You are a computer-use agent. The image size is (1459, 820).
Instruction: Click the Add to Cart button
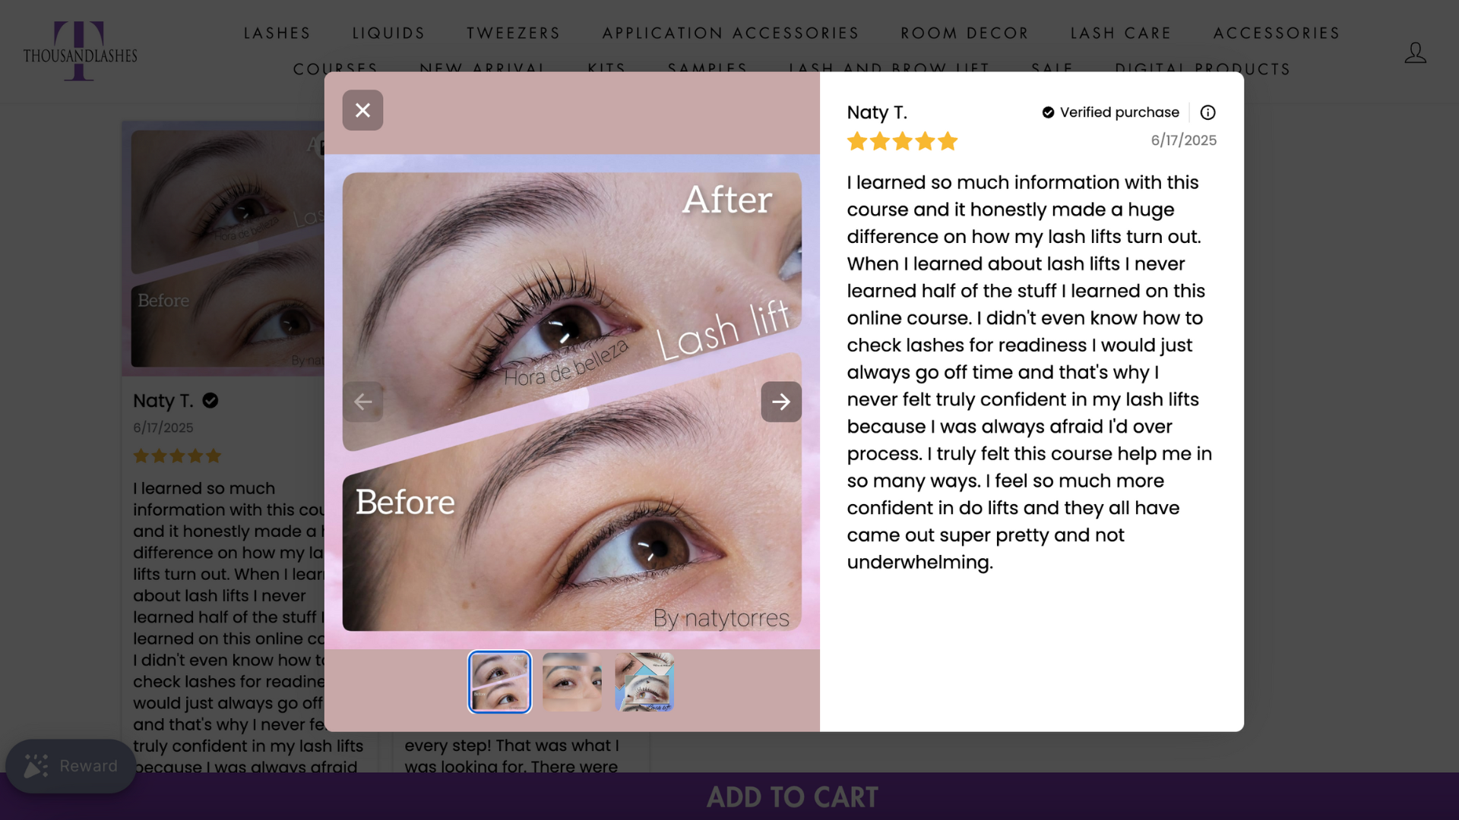point(793,797)
